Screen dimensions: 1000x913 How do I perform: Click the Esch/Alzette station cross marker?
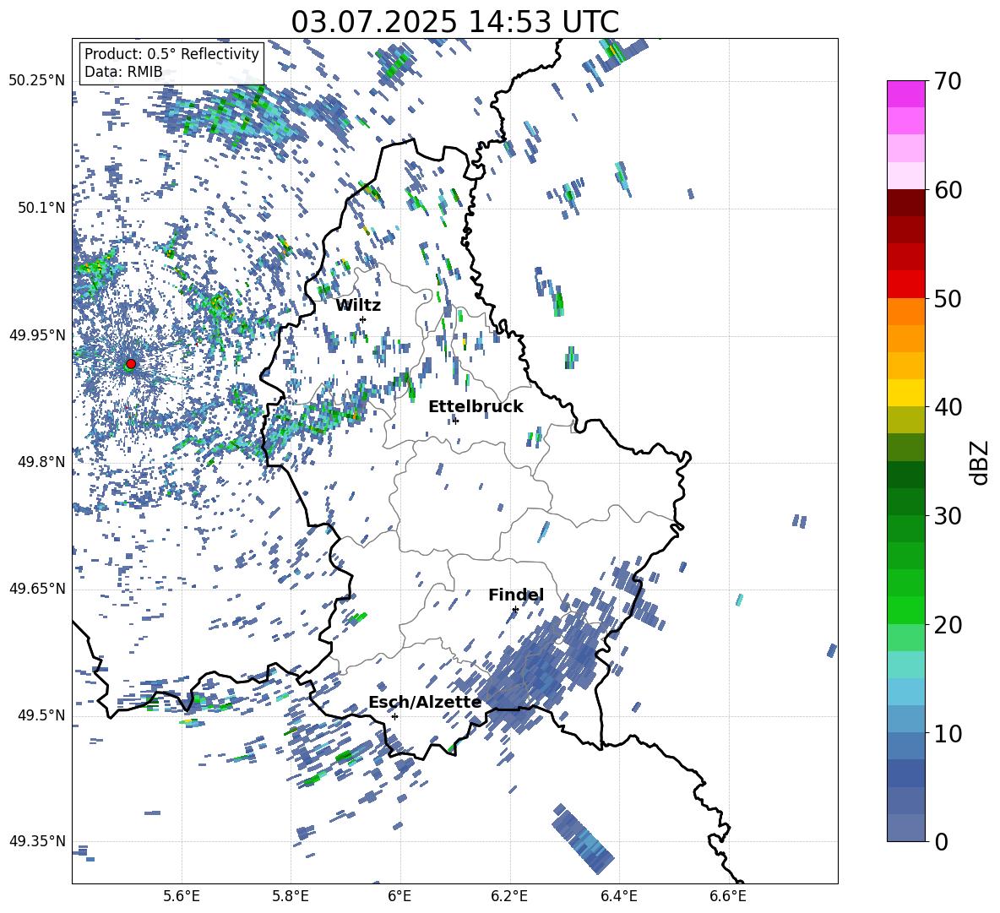point(394,716)
